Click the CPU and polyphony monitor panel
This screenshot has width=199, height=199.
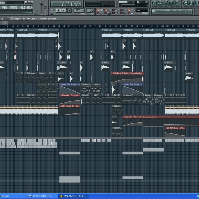pyautogui.click(x=134, y=4)
